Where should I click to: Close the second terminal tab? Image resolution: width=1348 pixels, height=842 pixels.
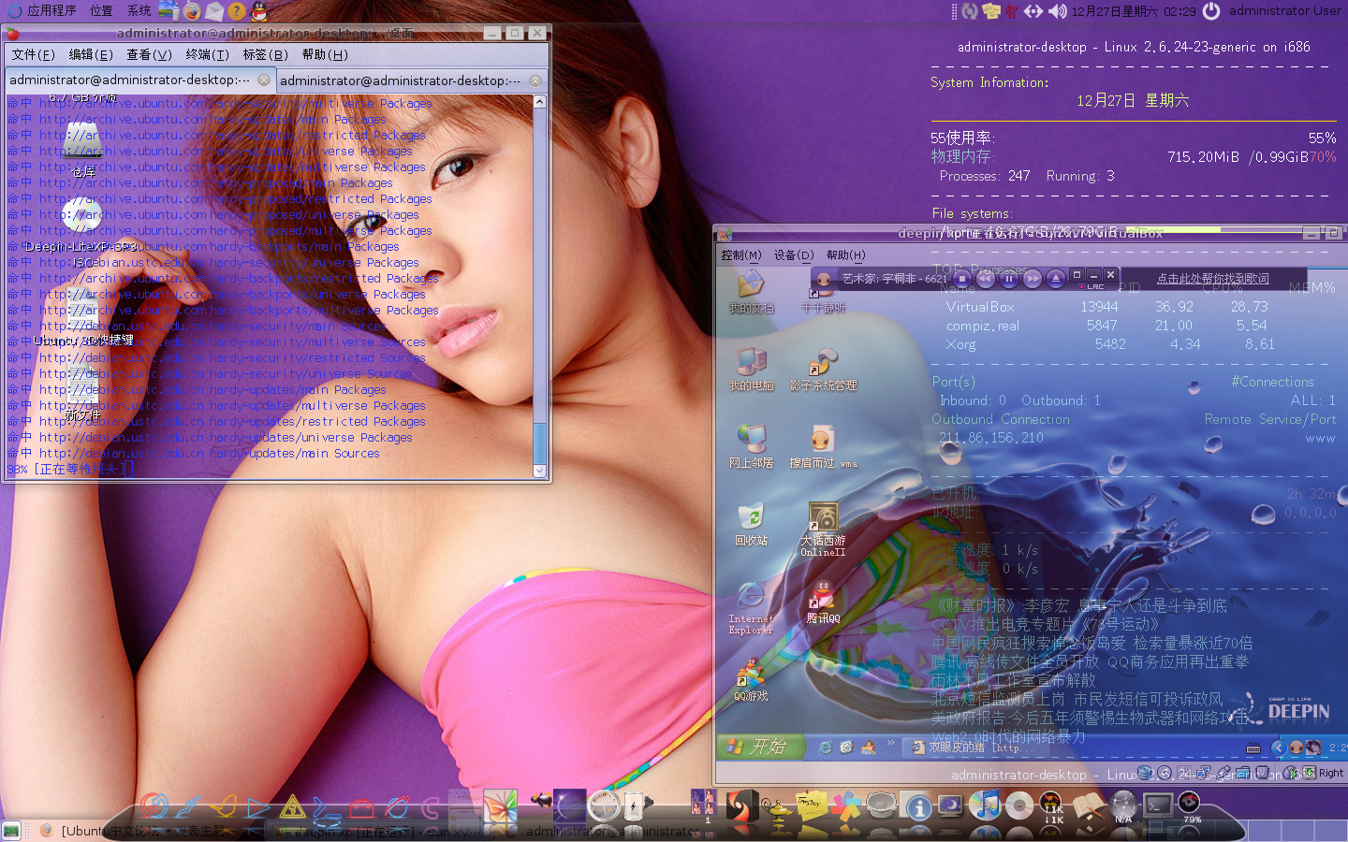pyautogui.click(x=535, y=80)
